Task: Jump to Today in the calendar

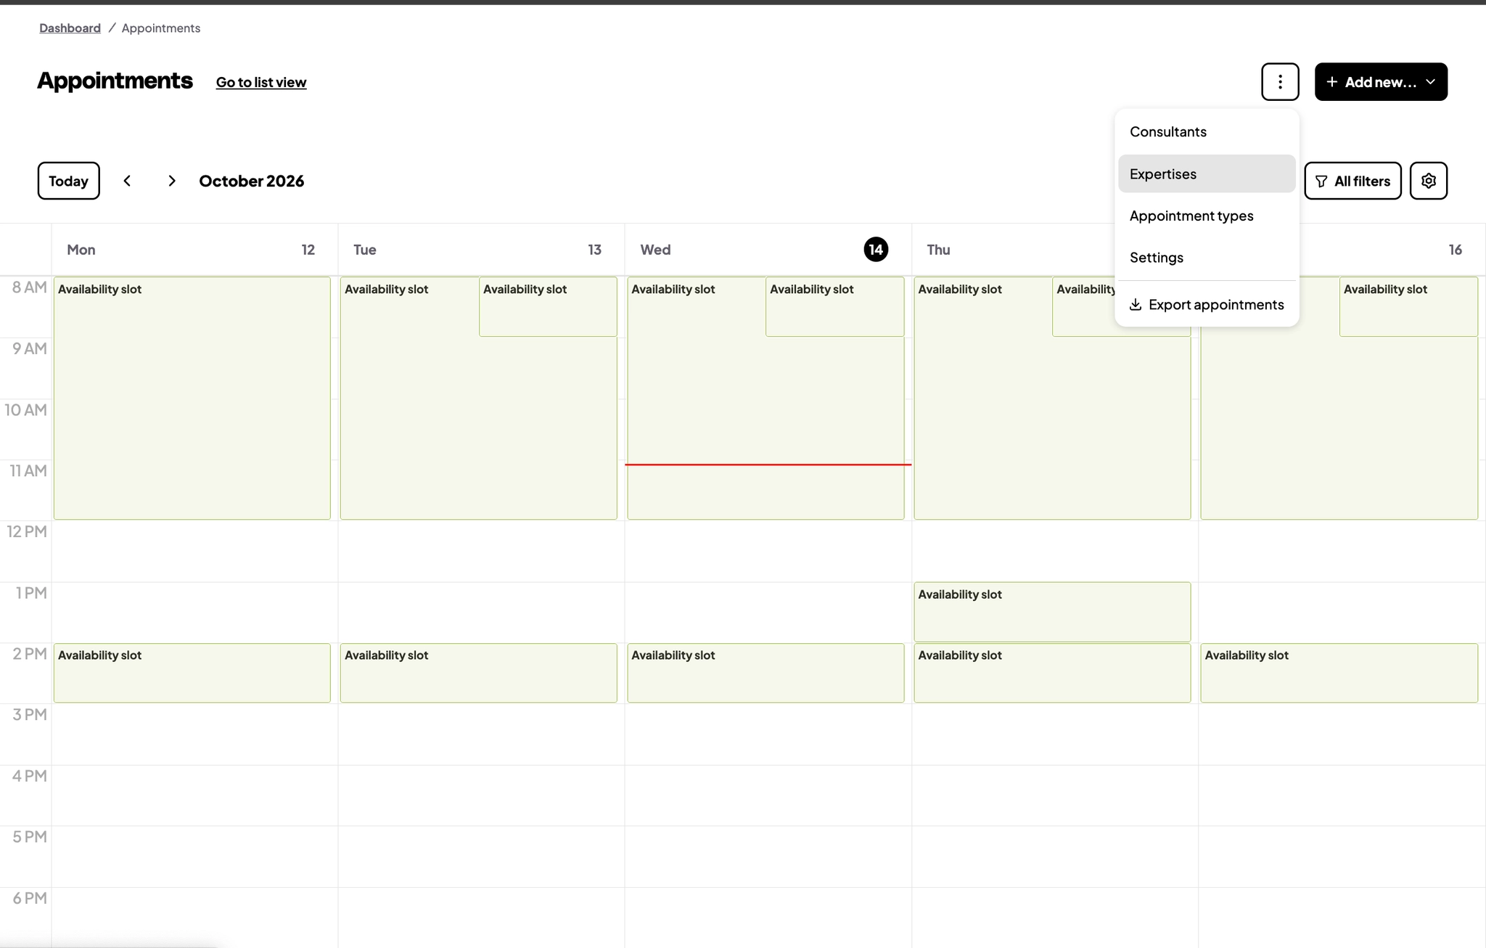Action: coord(69,181)
